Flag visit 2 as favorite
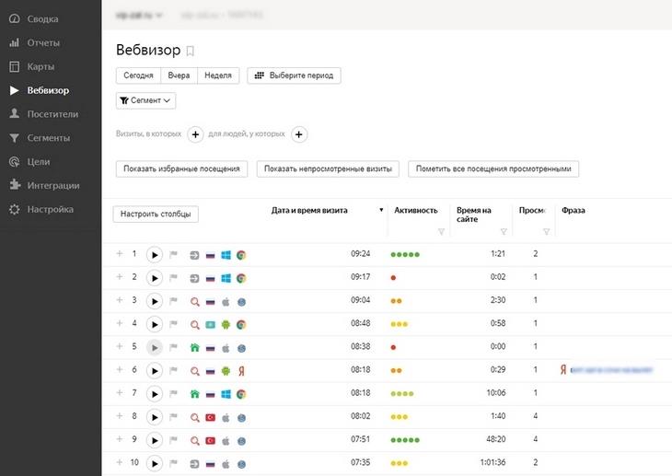The image size is (672, 476). [173, 277]
